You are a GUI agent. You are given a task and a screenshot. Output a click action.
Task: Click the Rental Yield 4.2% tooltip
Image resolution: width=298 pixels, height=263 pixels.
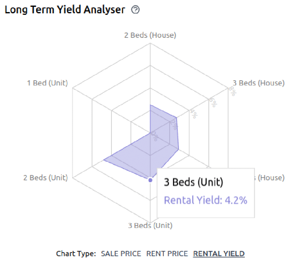click(206, 193)
